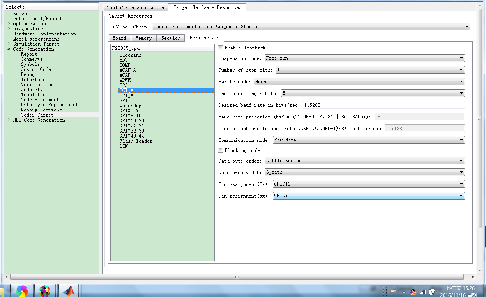
Task: Open Parity mode dropdown
Action: (x=359, y=81)
